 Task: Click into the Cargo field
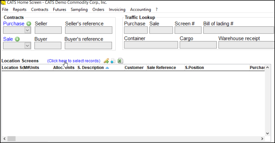(x=198, y=45)
